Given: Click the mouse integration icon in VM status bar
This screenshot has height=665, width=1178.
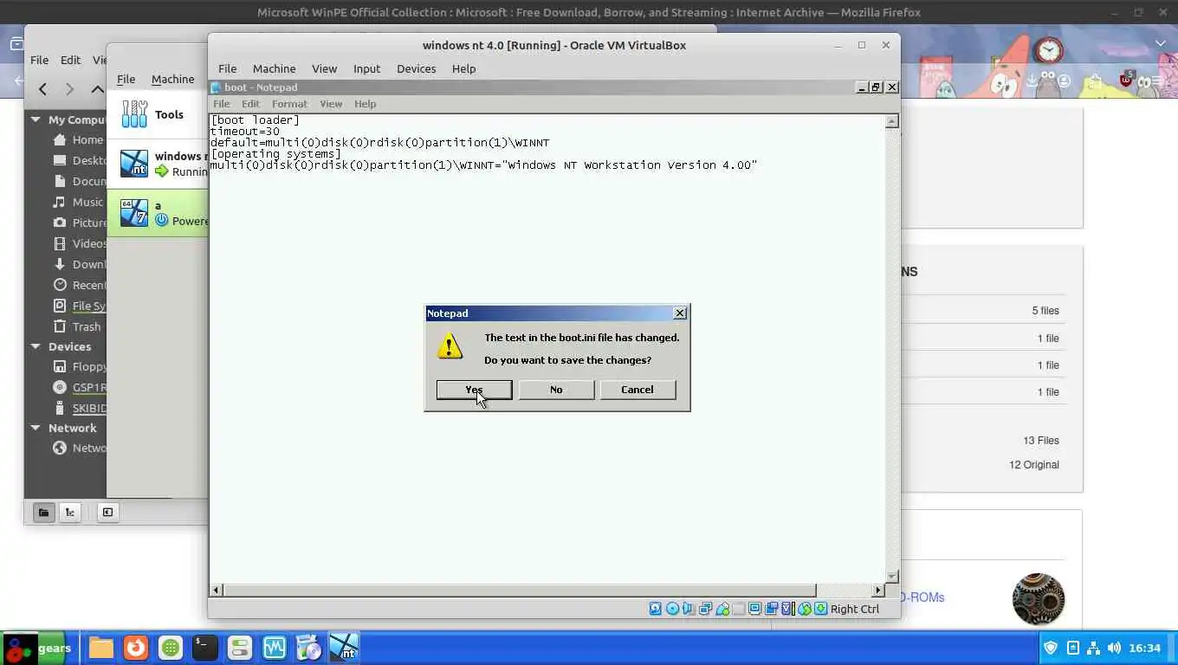Looking at the screenshot, I should [x=805, y=609].
